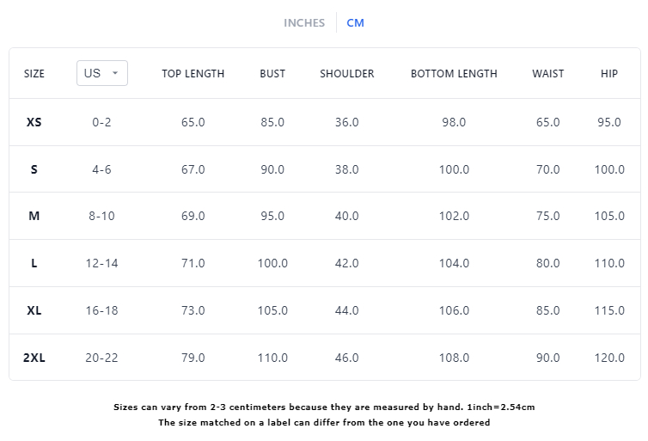Image resolution: width=648 pixels, height=441 pixels.
Task: Click the 46.0 shoulder value
Action: 347,358
